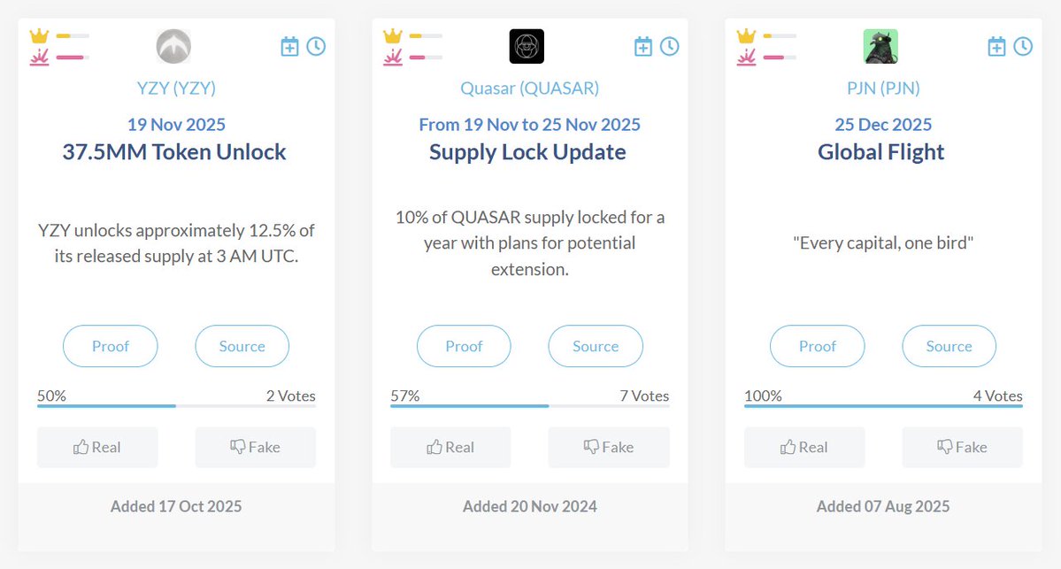1061x569 pixels.
Task: Click the PJN bird logo thumbnail
Action: 880,46
